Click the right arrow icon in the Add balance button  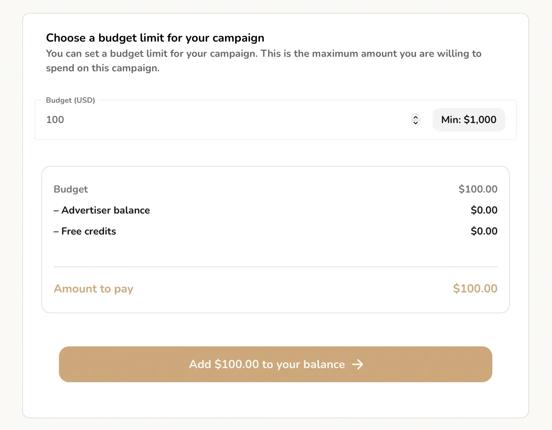coord(357,364)
